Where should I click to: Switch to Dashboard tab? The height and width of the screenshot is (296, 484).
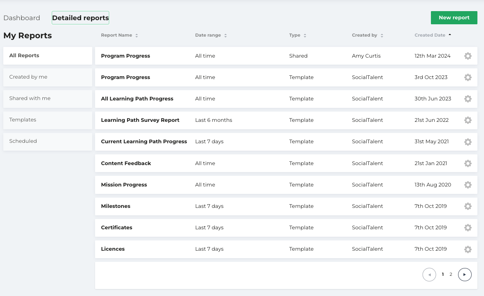(21, 18)
